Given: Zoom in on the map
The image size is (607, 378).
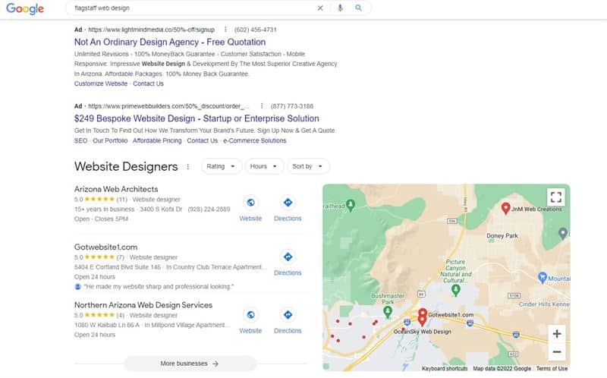Looking at the screenshot, I should [557, 334].
